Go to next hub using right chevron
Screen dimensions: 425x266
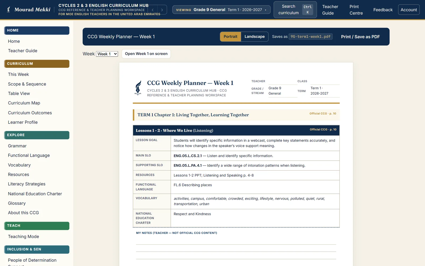pos(162,10)
